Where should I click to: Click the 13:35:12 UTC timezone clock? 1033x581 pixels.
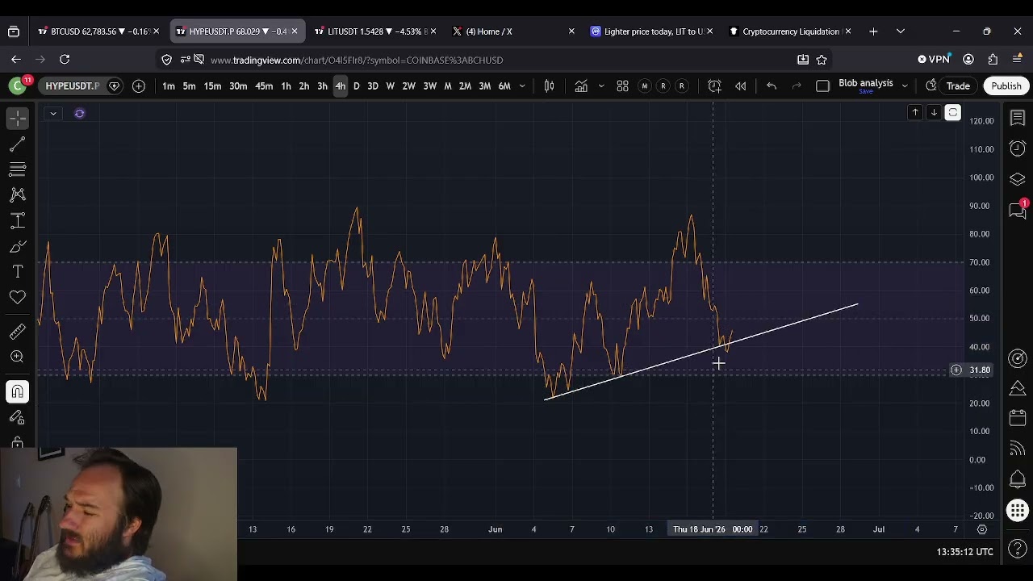(x=964, y=552)
